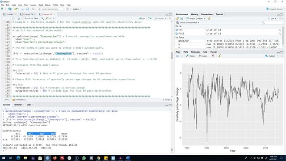This screenshot has height=161, width=286.
Task: Open the Project (None) dropdown
Action: [x=275, y=9]
